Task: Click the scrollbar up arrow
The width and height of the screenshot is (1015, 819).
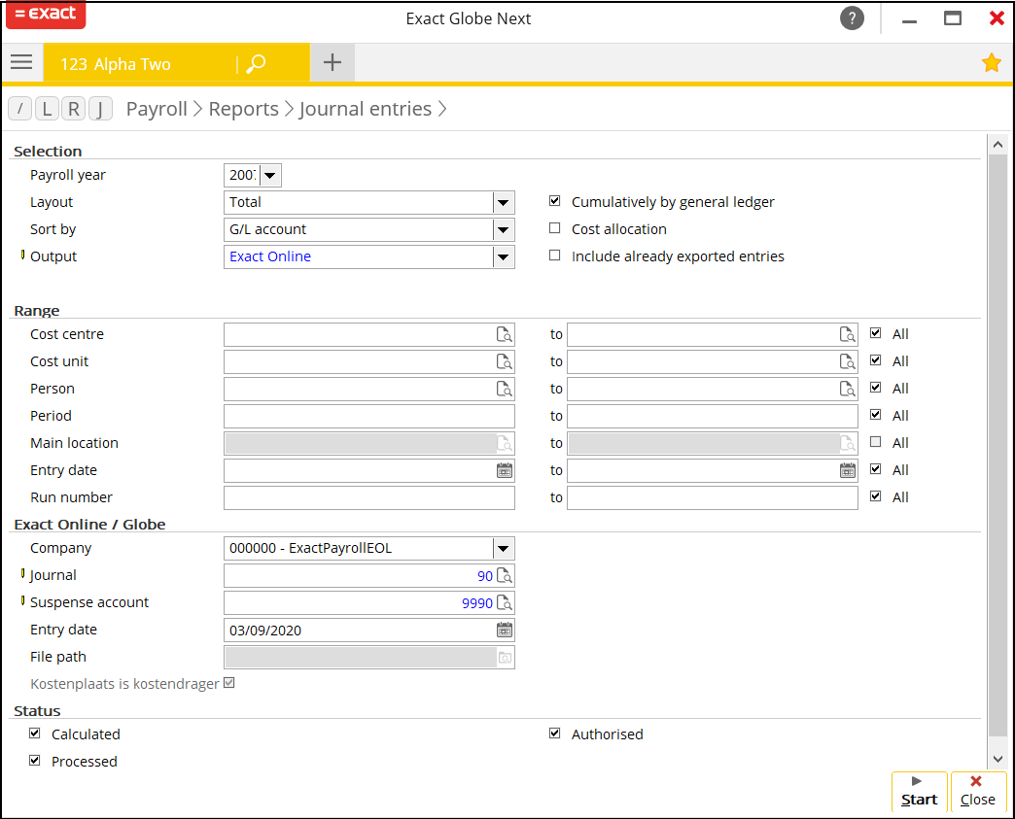Action: 997,144
